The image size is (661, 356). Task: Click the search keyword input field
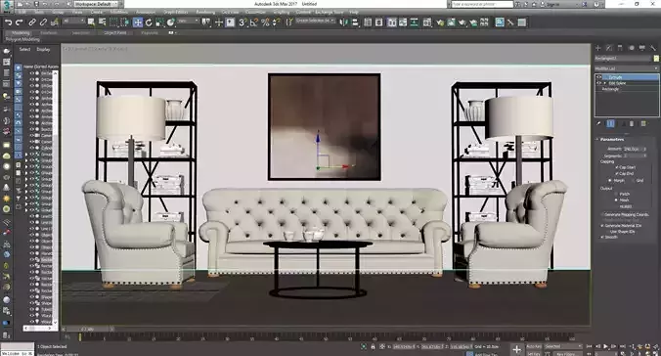click(482, 4)
